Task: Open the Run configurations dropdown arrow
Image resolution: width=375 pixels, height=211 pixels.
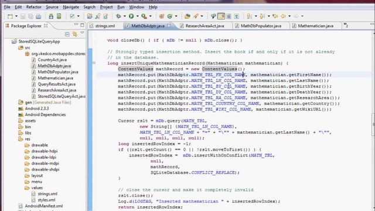Action: pyautogui.click(x=138, y=16)
